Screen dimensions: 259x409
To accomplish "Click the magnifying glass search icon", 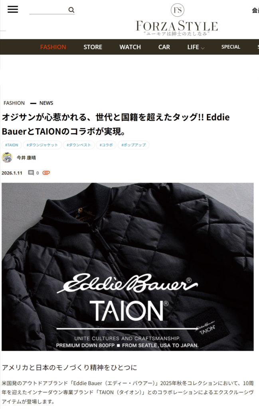I will coord(71,10).
